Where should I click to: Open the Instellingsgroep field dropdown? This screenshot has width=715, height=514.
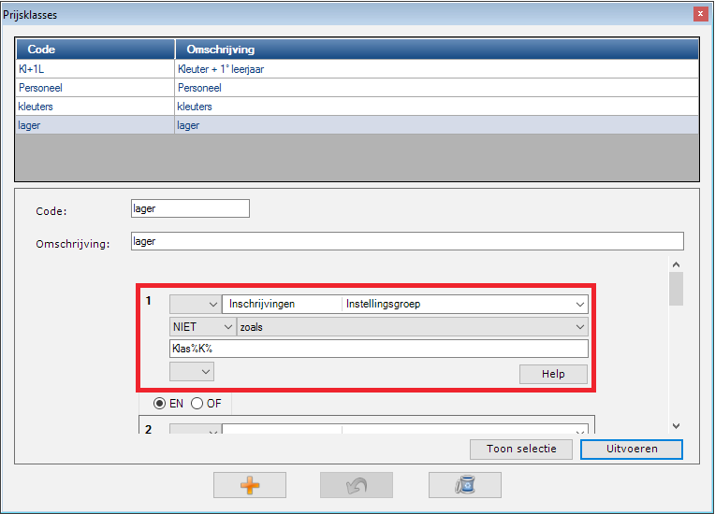pos(463,304)
